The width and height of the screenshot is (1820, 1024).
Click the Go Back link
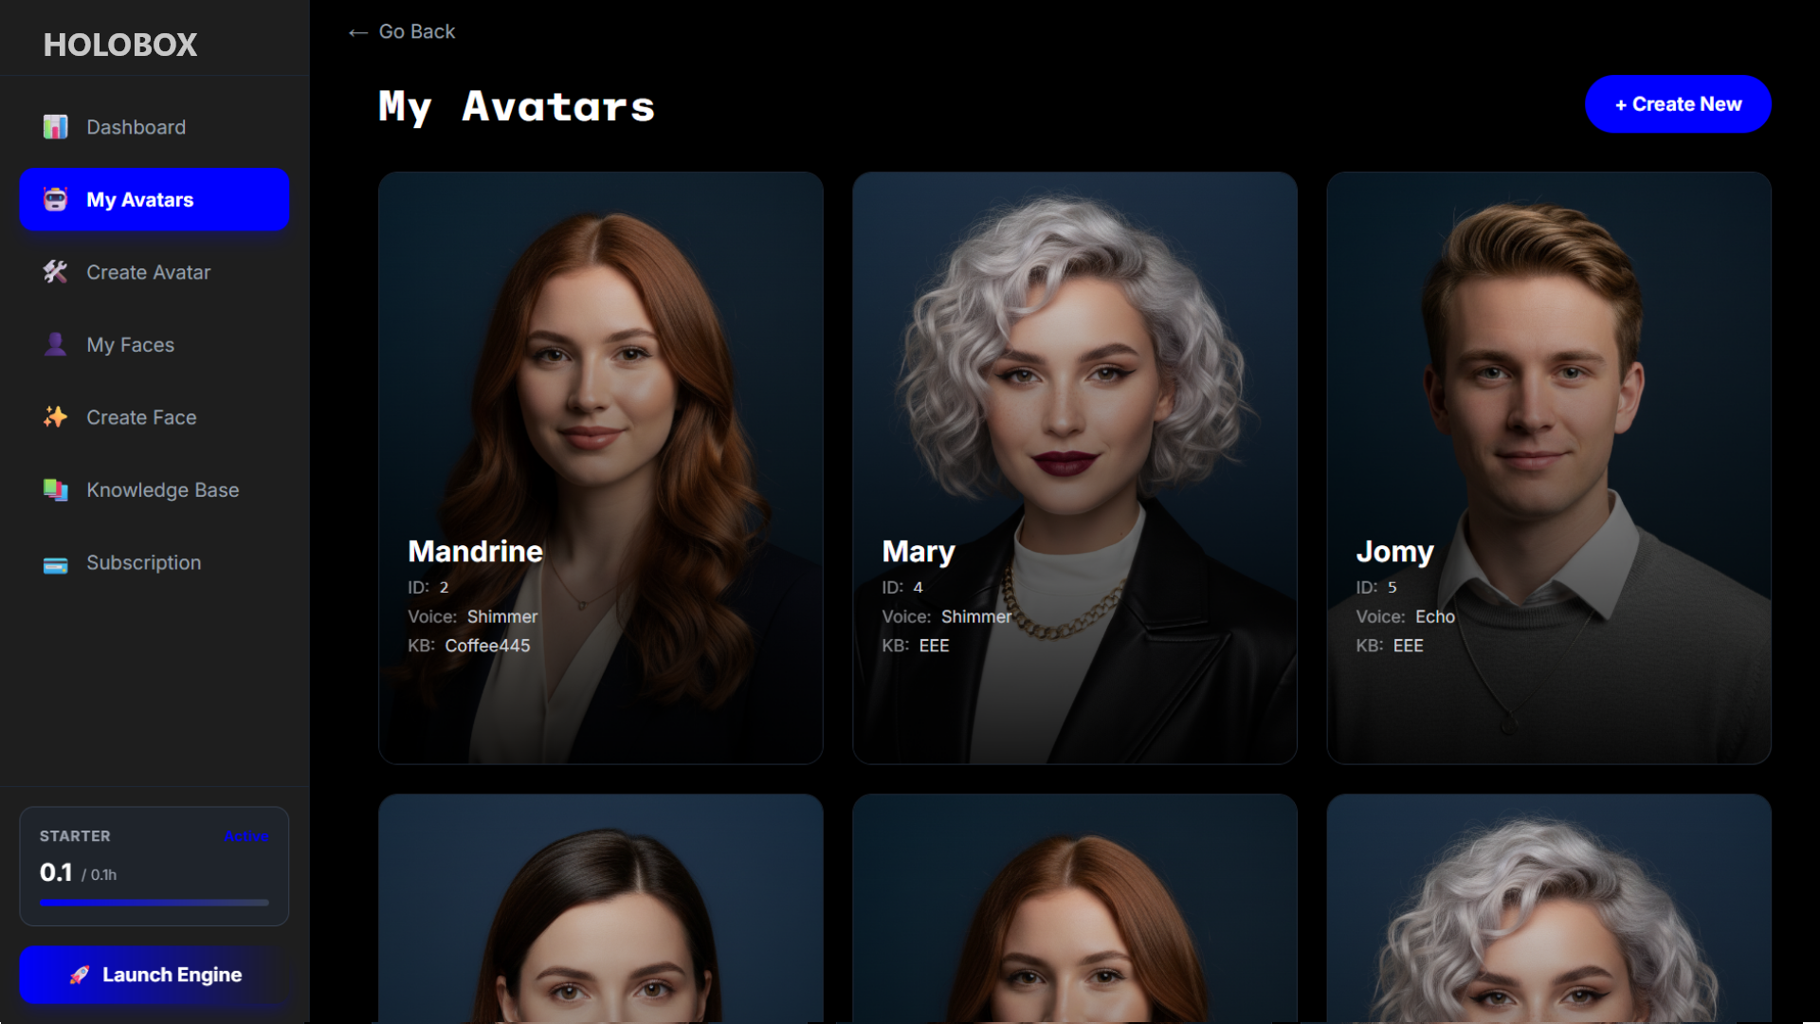402,32
